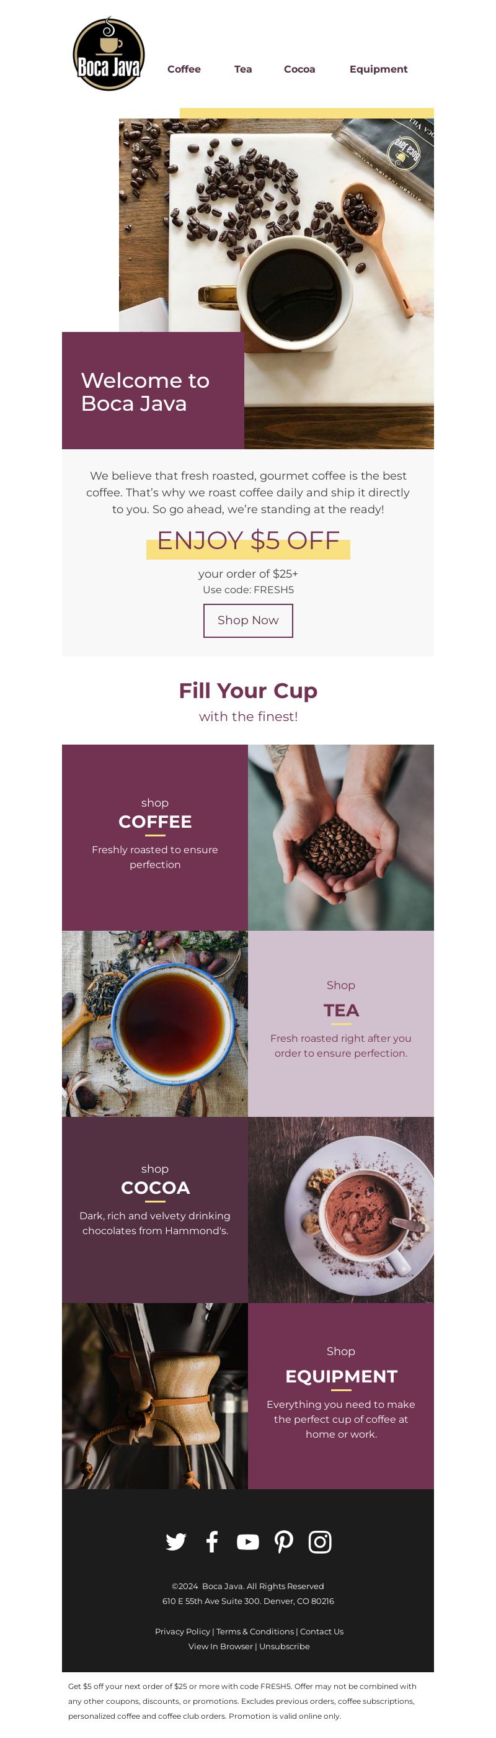Viewport: 496px width, 1738px height.
Task: Click the hot cocoa cup photo
Action: (x=341, y=1210)
